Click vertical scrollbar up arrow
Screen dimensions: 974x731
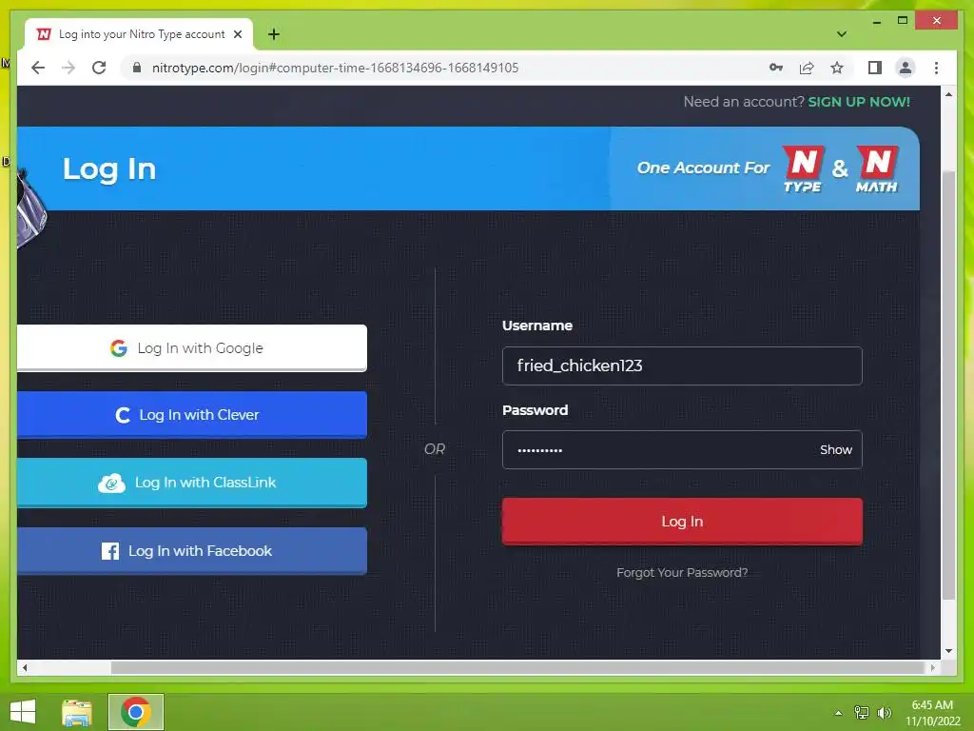click(948, 94)
